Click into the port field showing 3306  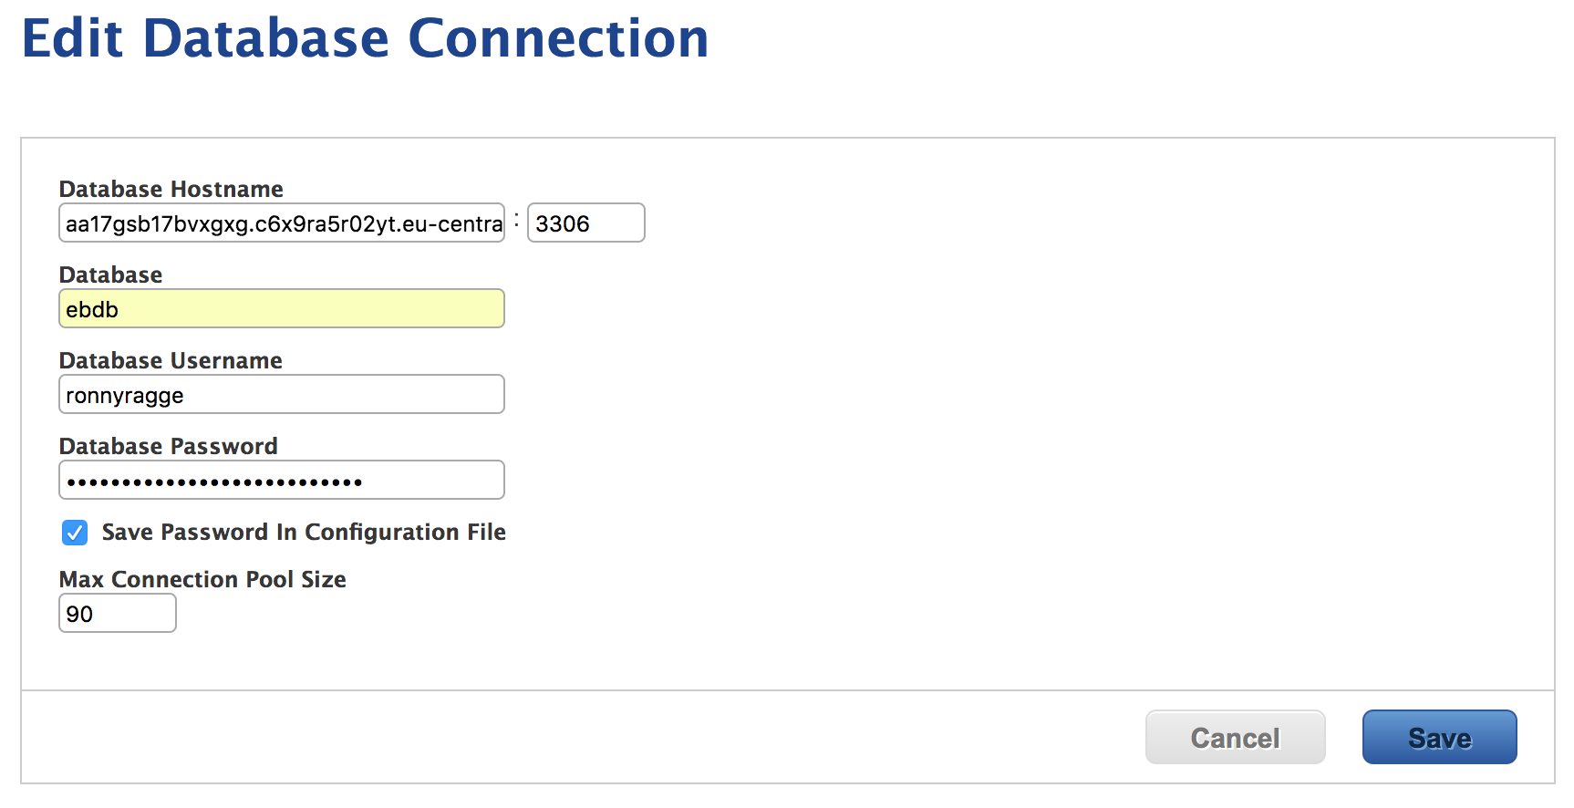coord(586,223)
